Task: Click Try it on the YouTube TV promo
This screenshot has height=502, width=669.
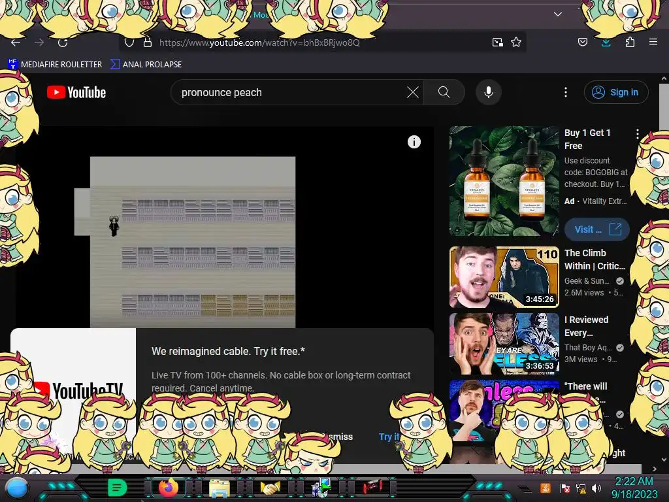Action: tap(389, 436)
